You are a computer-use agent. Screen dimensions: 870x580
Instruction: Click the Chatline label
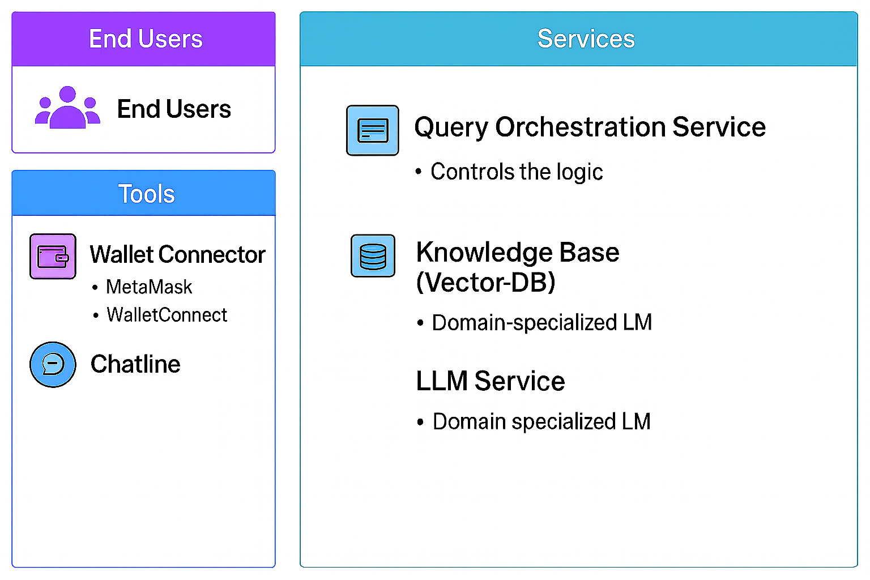coord(135,364)
